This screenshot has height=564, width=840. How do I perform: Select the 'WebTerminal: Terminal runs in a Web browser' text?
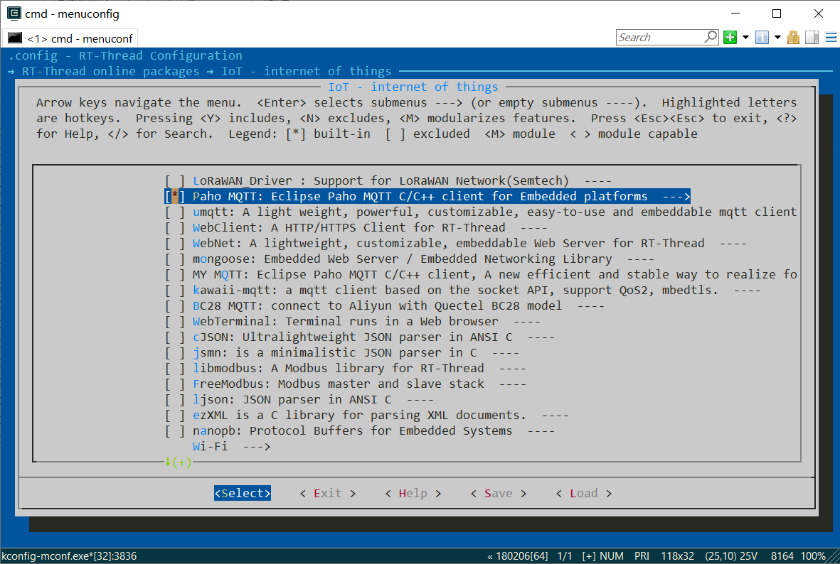pos(345,322)
